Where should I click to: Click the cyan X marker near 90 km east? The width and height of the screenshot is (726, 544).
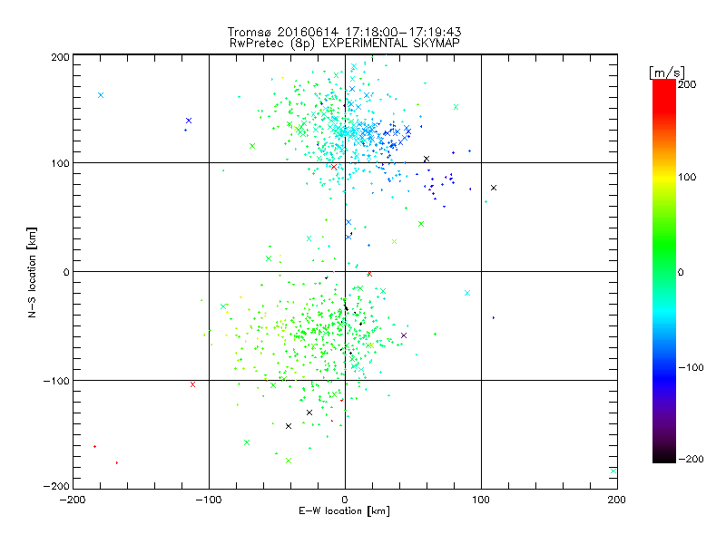[467, 293]
